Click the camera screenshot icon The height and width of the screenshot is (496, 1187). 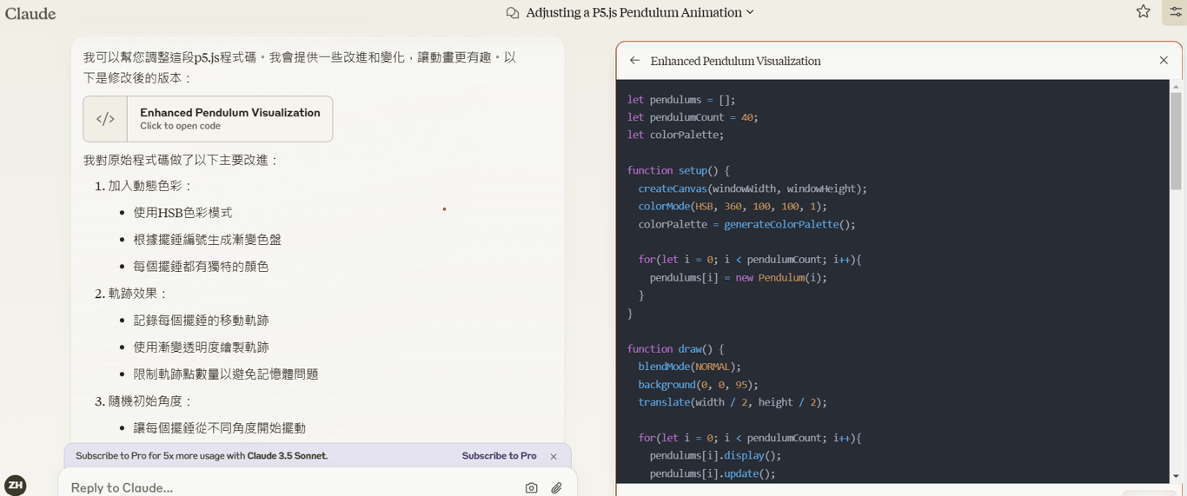[531, 488]
